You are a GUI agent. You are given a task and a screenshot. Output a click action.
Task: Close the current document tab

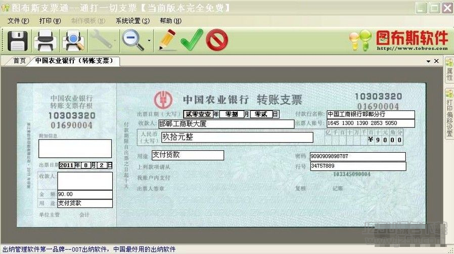click(436, 61)
